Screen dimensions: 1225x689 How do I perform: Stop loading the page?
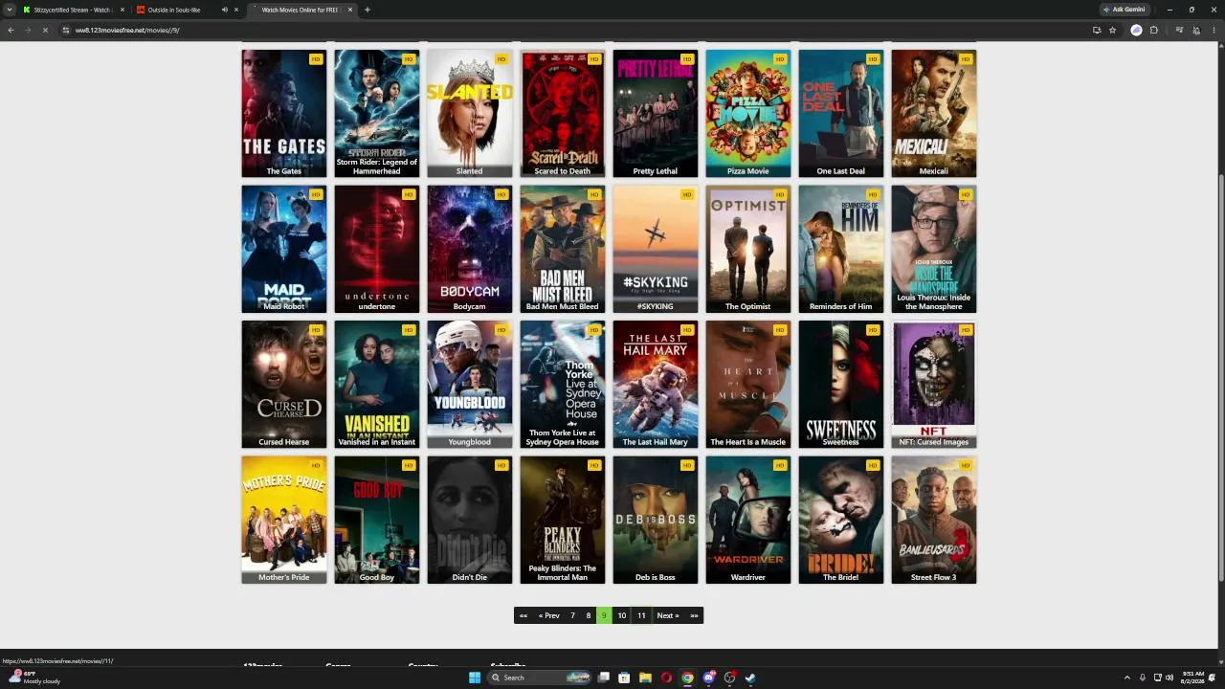45,30
